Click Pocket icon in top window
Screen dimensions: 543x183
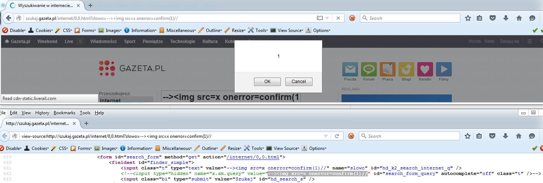pyautogui.click(x=493, y=18)
